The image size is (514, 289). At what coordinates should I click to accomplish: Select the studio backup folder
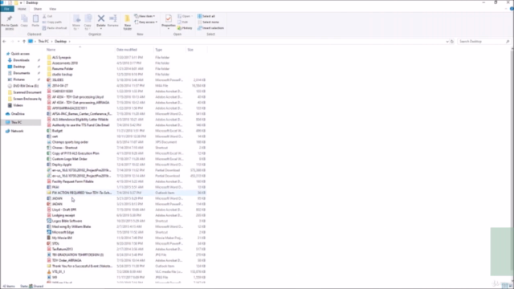[x=62, y=74]
